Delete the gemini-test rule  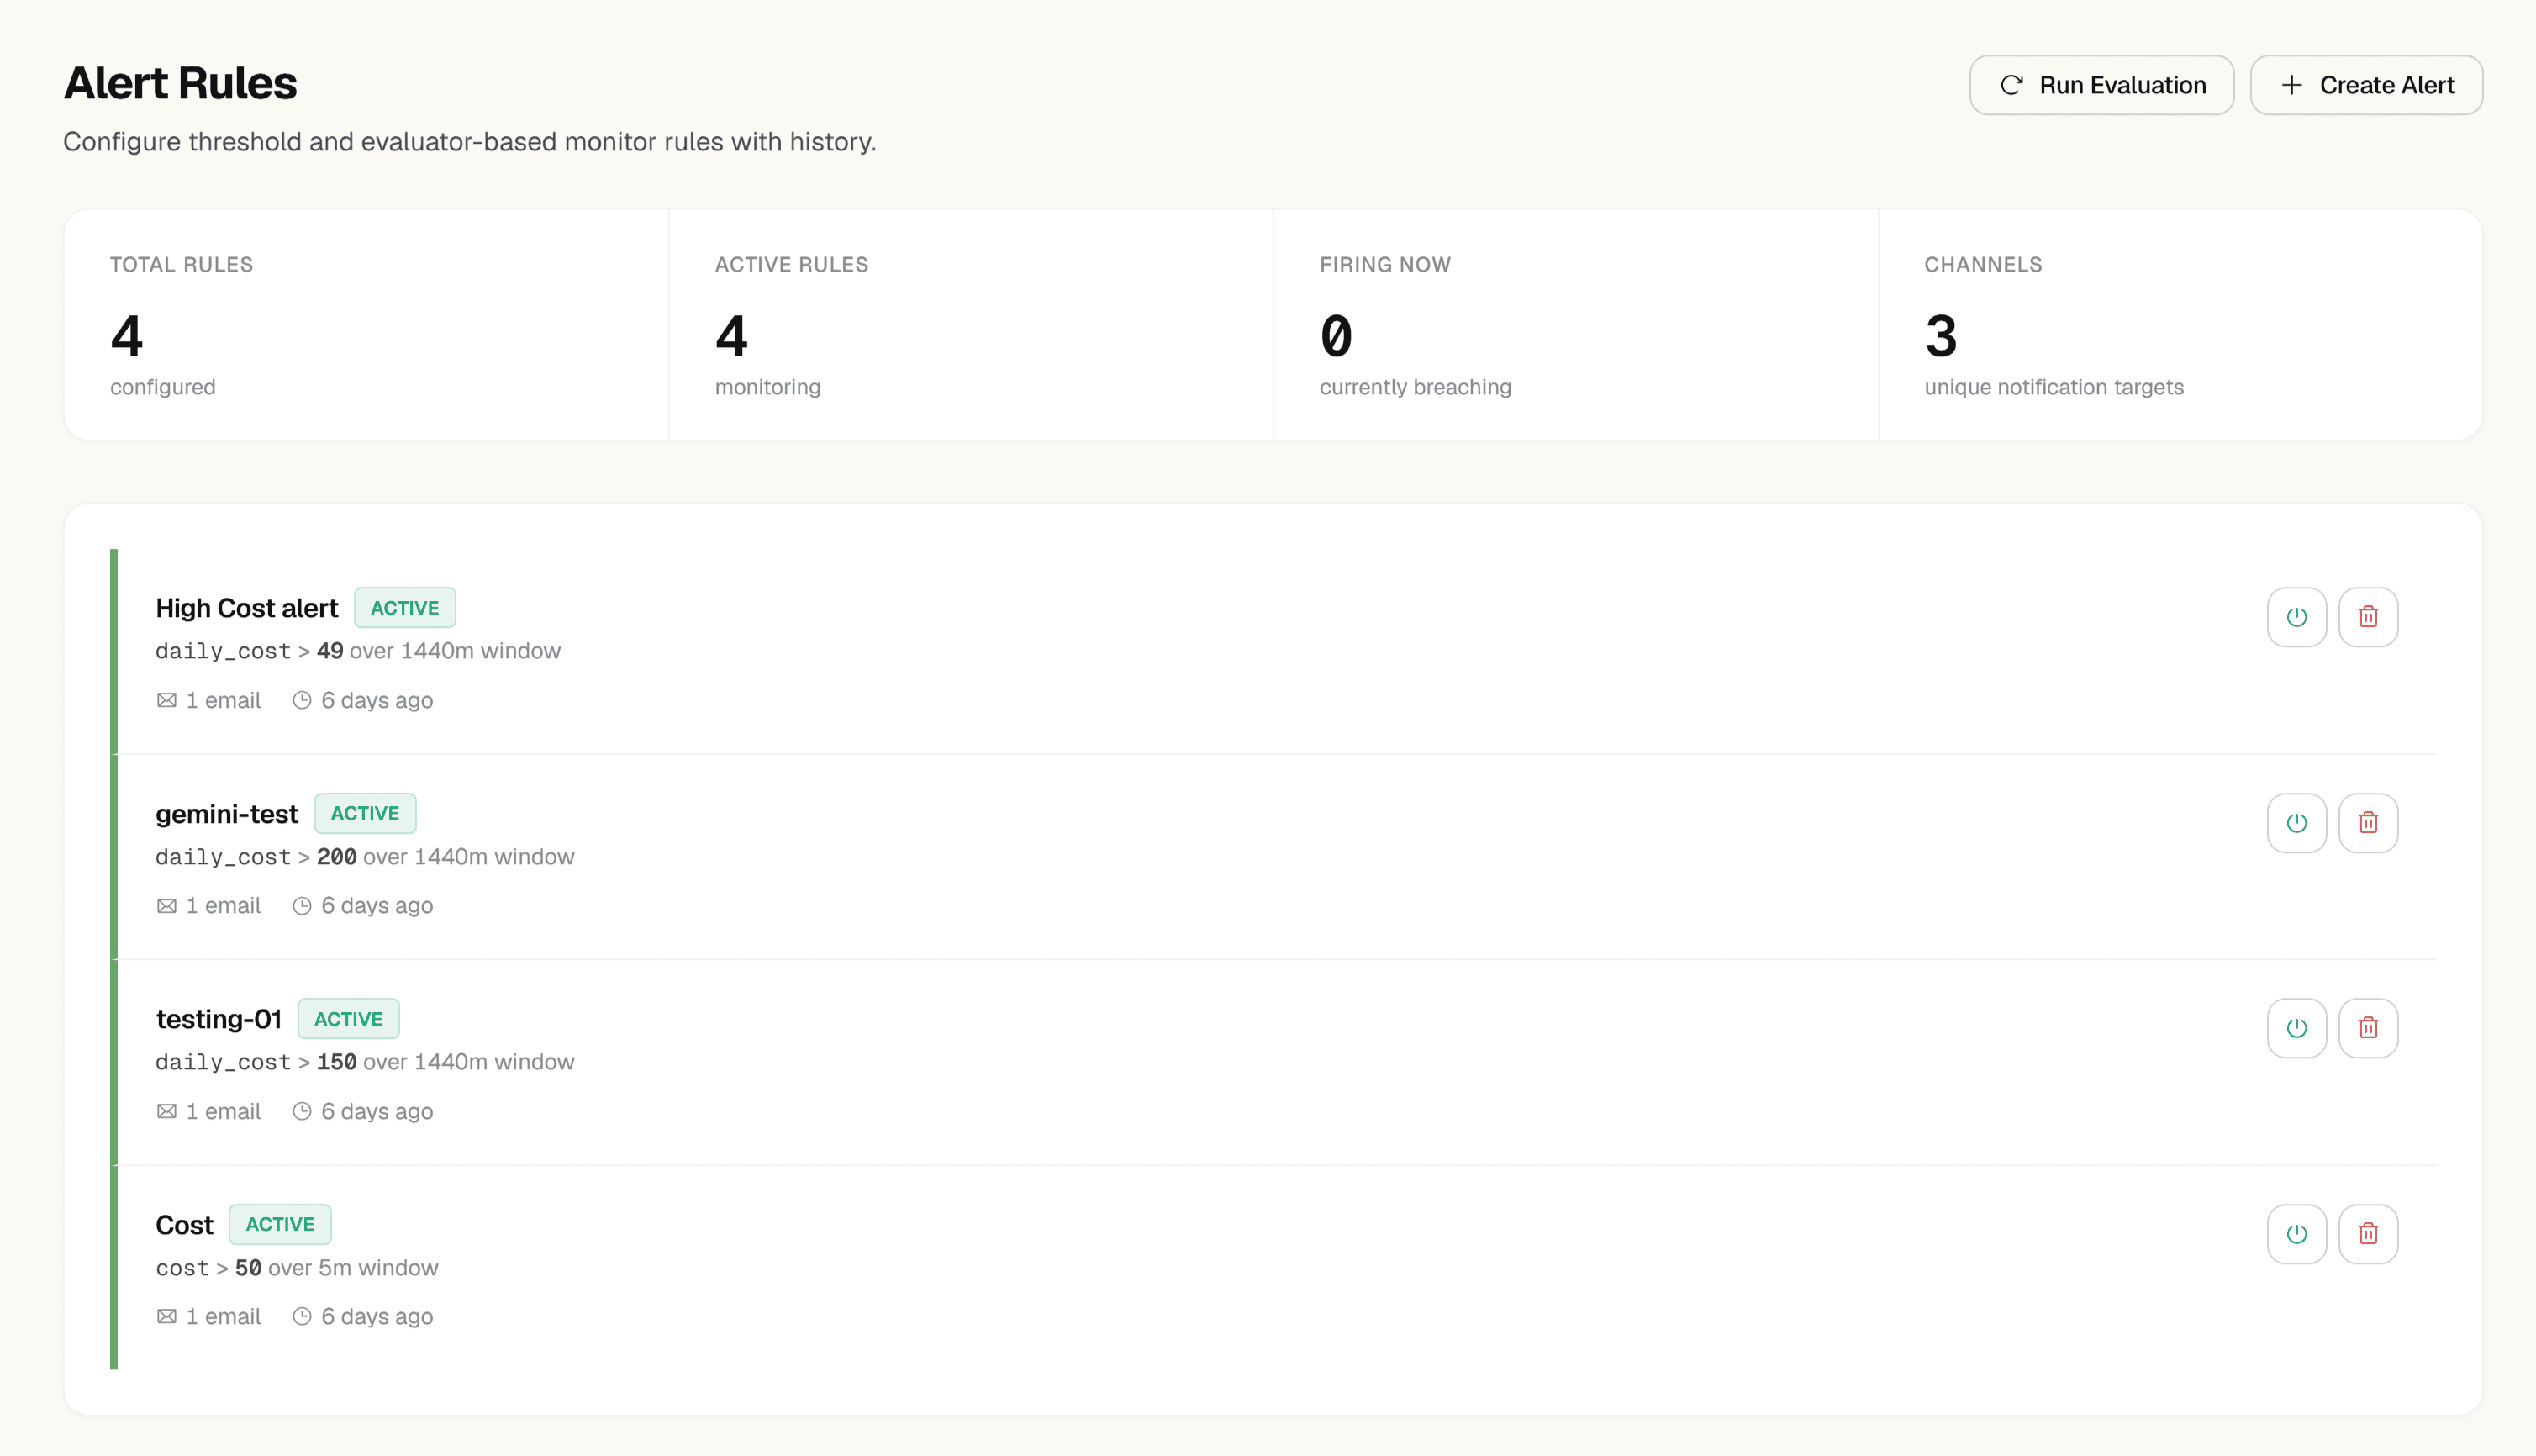point(2368,823)
